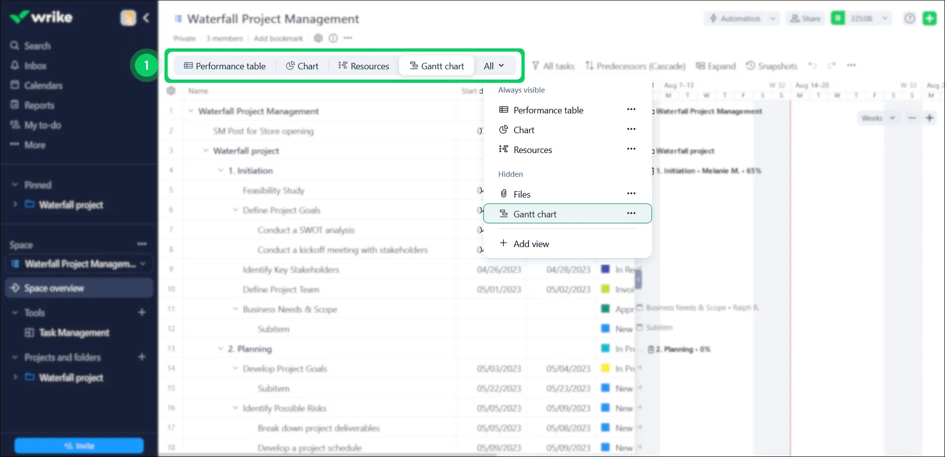Click the timeline zoom-out minus control

pyautogui.click(x=911, y=118)
